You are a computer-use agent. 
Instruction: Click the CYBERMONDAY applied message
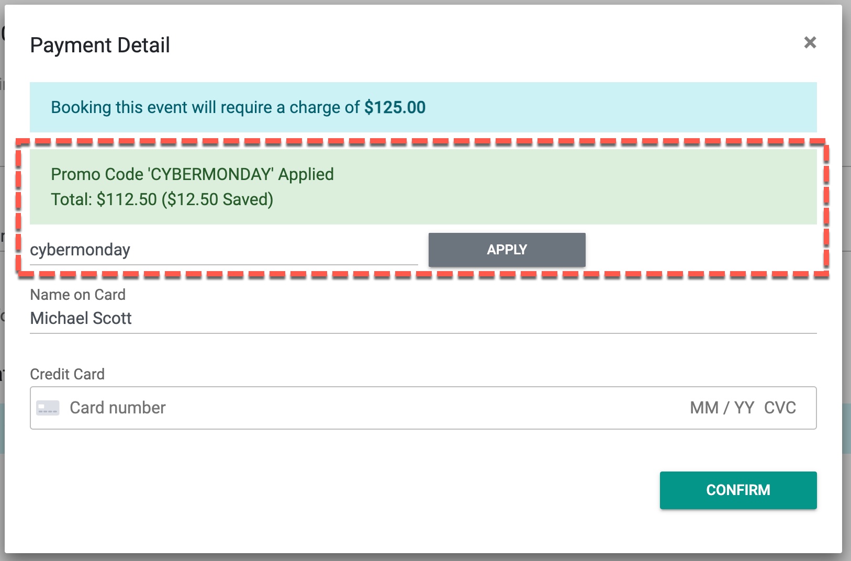[x=192, y=174]
